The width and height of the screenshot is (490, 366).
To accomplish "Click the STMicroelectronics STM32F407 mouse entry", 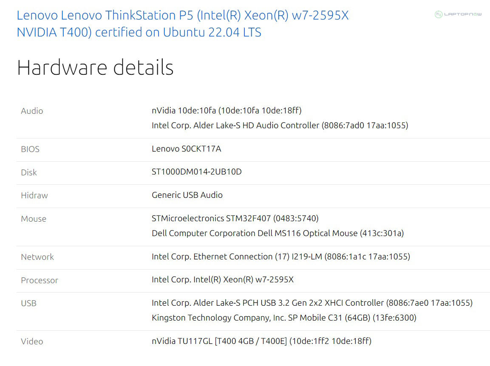I will (x=235, y=218).
